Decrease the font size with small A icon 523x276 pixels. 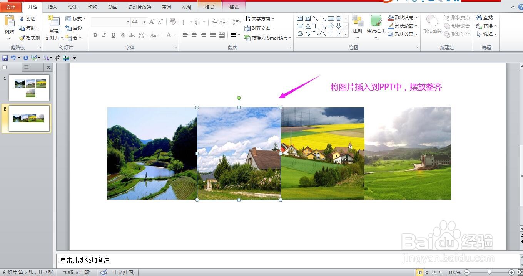[160, 22]
